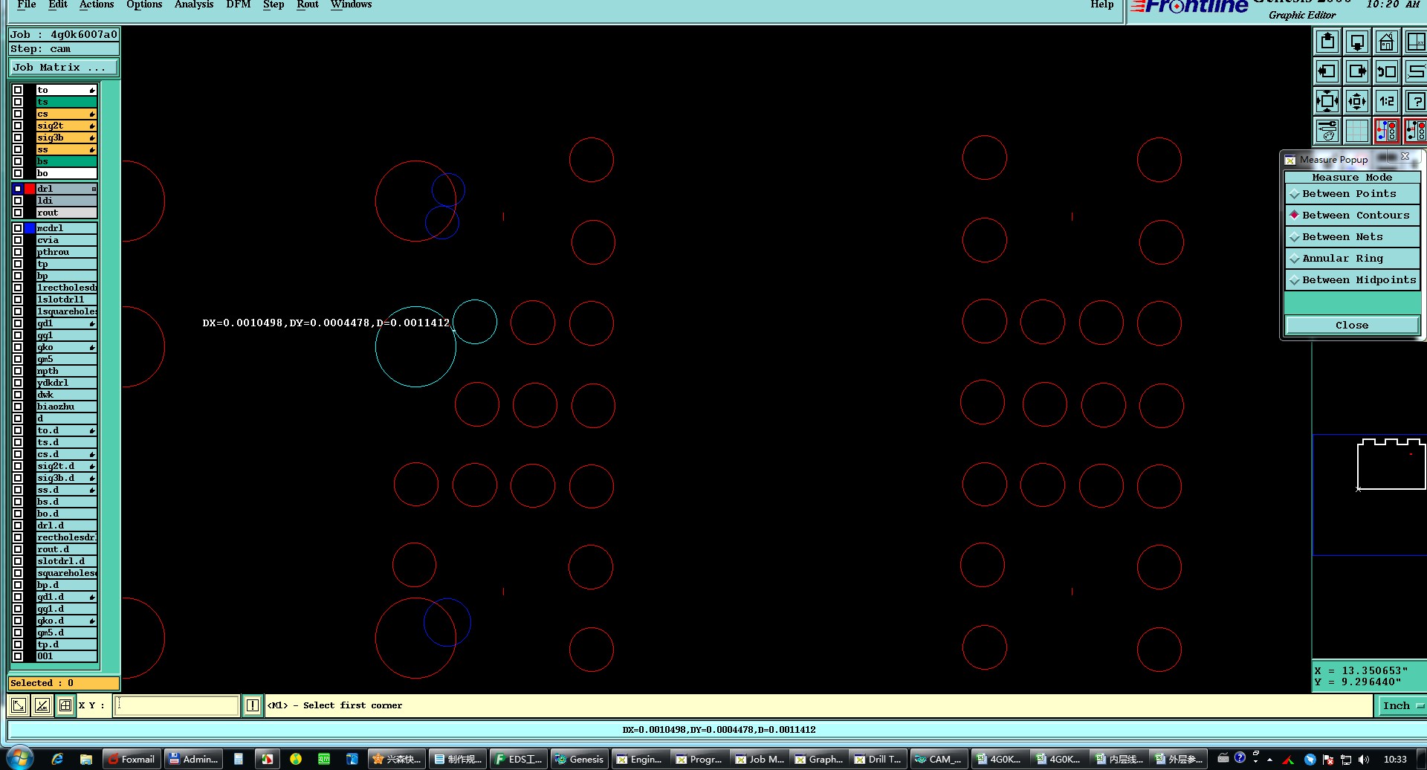Click the 1:2 zoom ratio icon
The image size is (1427, 770).
tap(1387, 101)
